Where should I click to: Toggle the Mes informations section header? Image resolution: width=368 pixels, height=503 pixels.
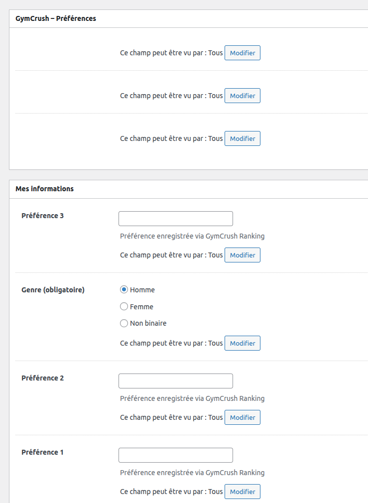pos(45,189)
